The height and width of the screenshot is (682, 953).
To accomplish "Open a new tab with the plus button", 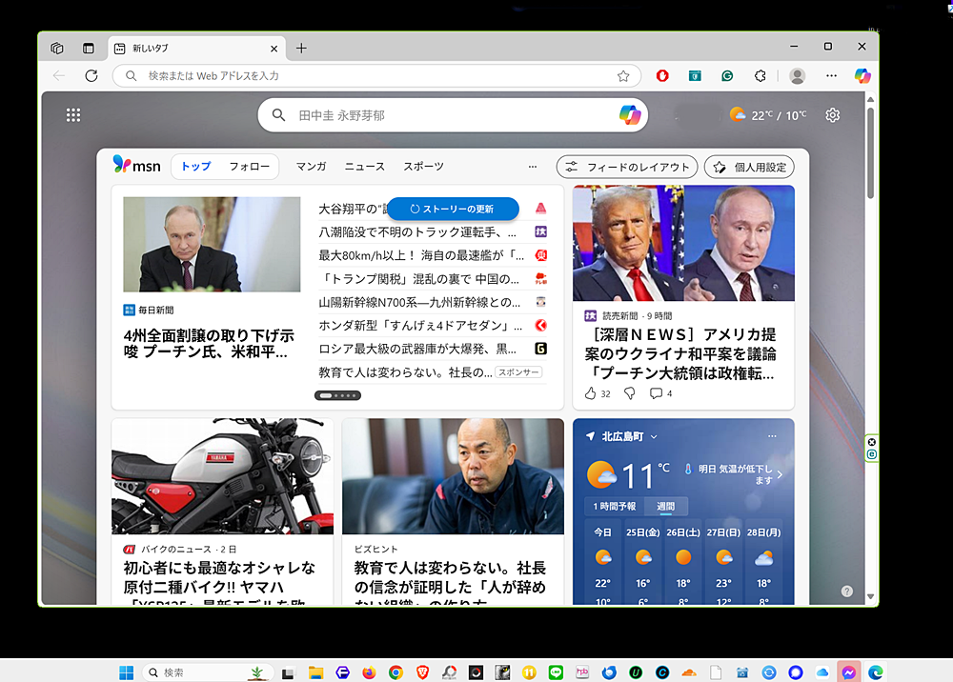I will click(301, 48).
